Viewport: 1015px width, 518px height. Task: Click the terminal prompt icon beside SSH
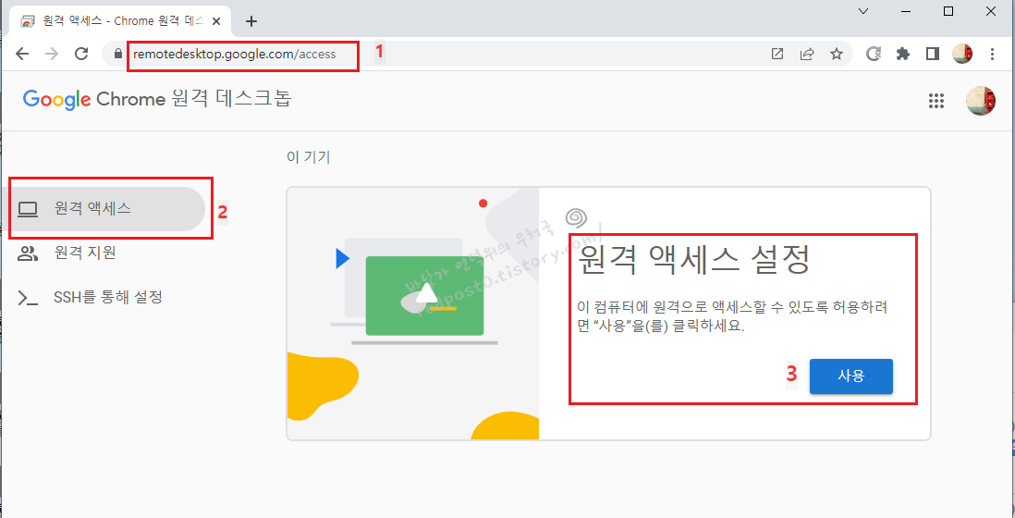[x=27, y=298]
